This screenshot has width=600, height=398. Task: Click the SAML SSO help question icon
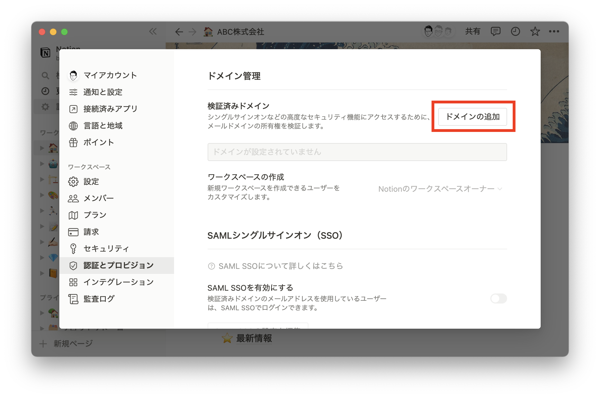212,266
